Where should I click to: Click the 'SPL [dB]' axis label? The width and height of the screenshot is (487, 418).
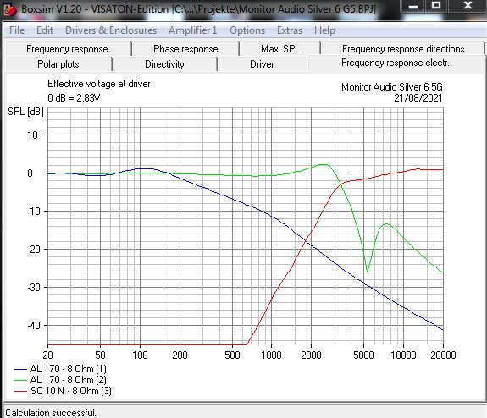[x=25, y=112]
